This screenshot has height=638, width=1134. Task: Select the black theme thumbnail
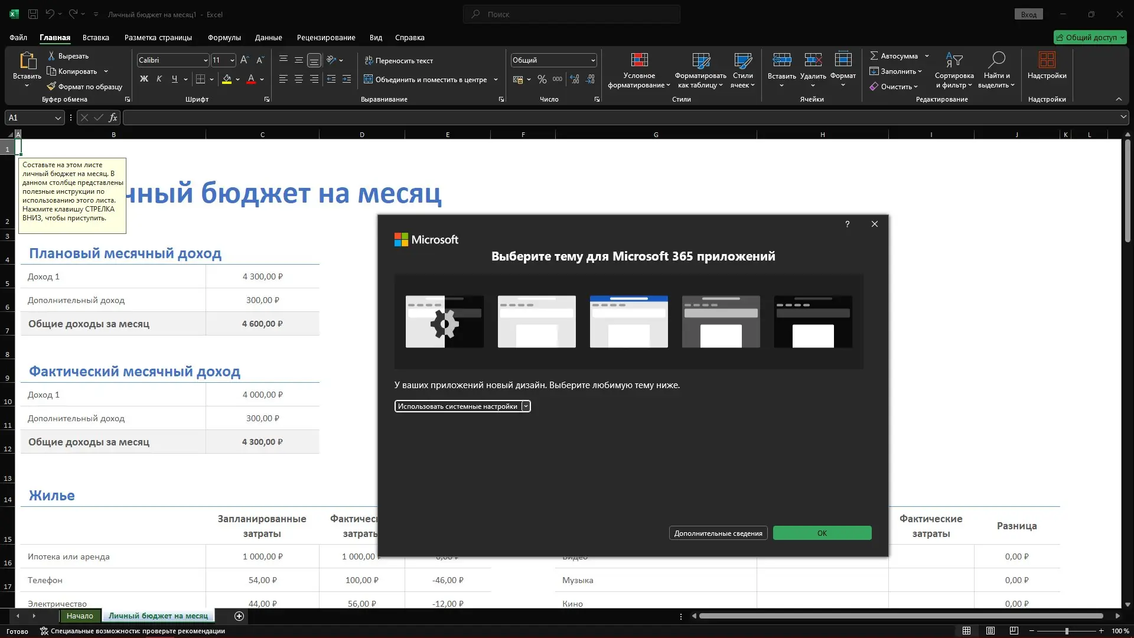tap(813, 322)
